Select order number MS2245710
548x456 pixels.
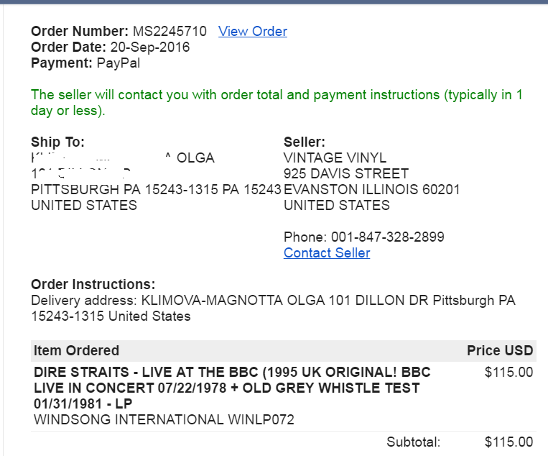coord(169,32)
